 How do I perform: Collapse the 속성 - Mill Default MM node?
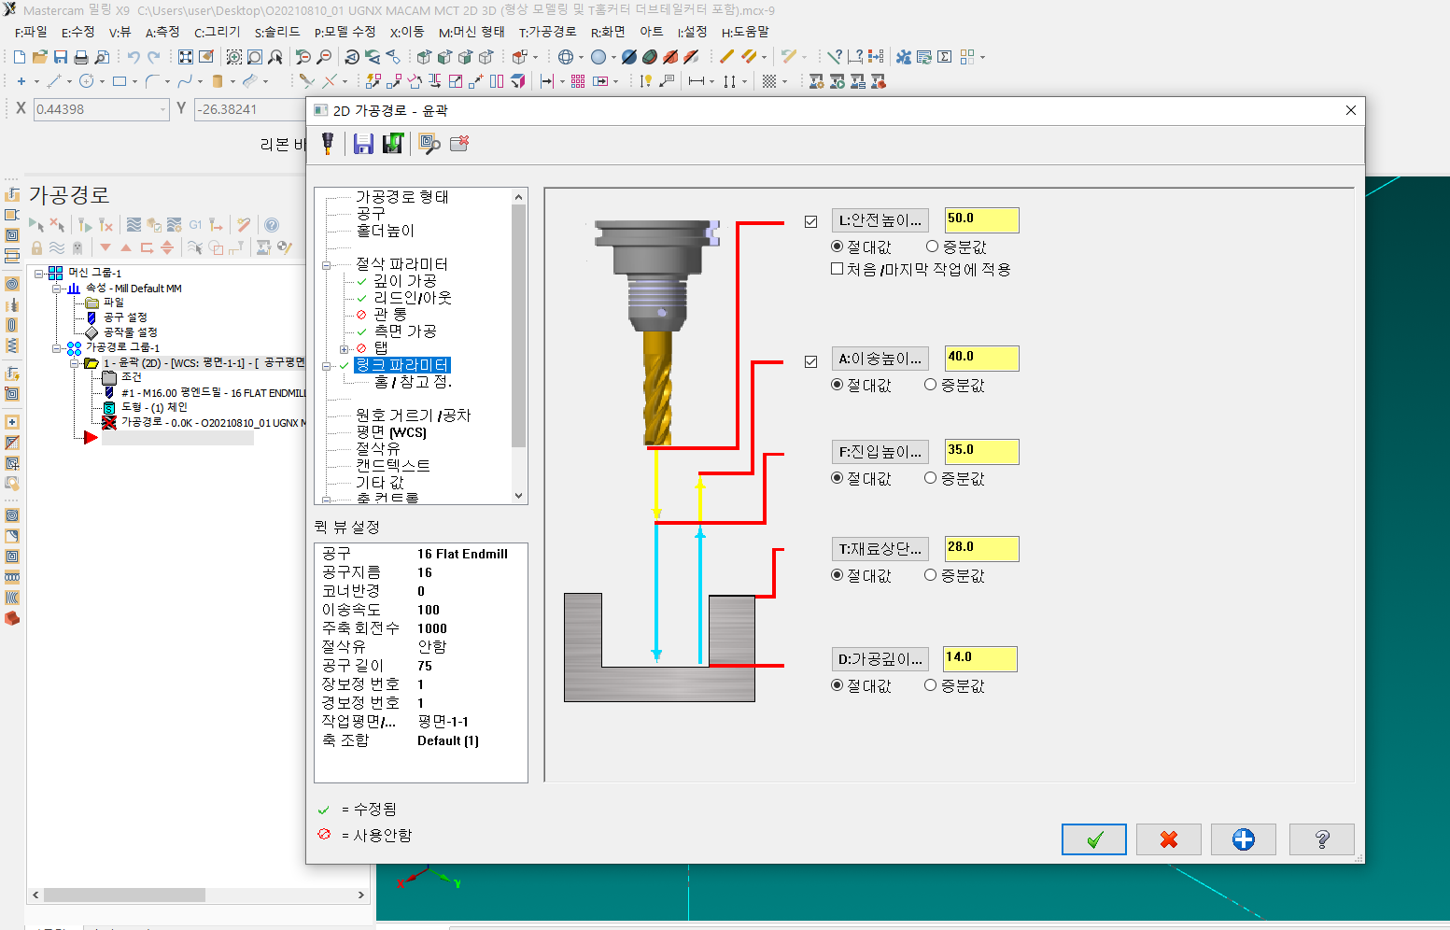(x=56, y=289)
